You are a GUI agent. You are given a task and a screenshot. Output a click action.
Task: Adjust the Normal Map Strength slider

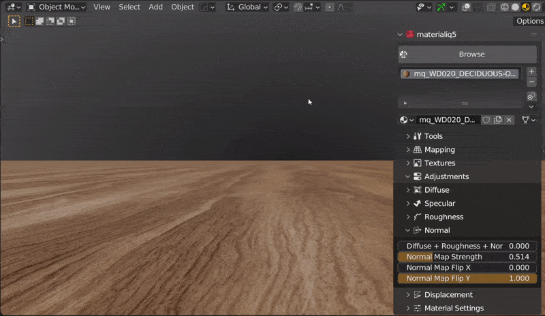(467, 257)
